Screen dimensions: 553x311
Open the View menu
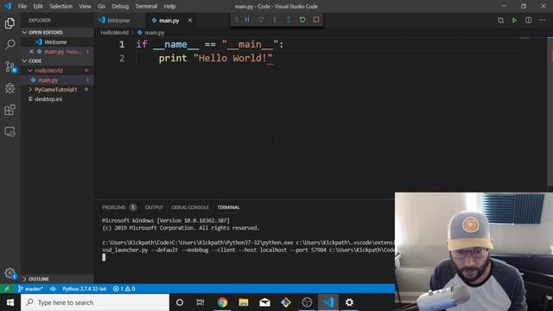tap(85, 6)
